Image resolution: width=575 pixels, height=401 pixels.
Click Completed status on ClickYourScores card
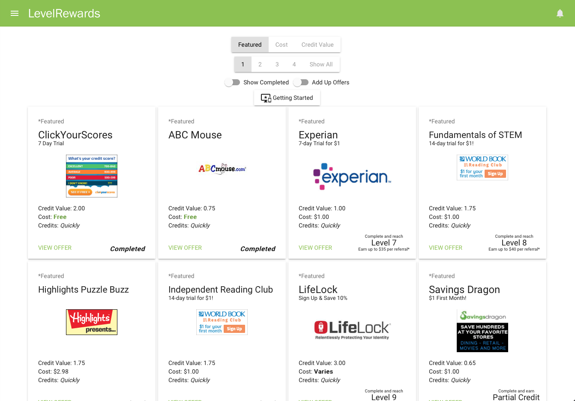click(x=128, y=249)
